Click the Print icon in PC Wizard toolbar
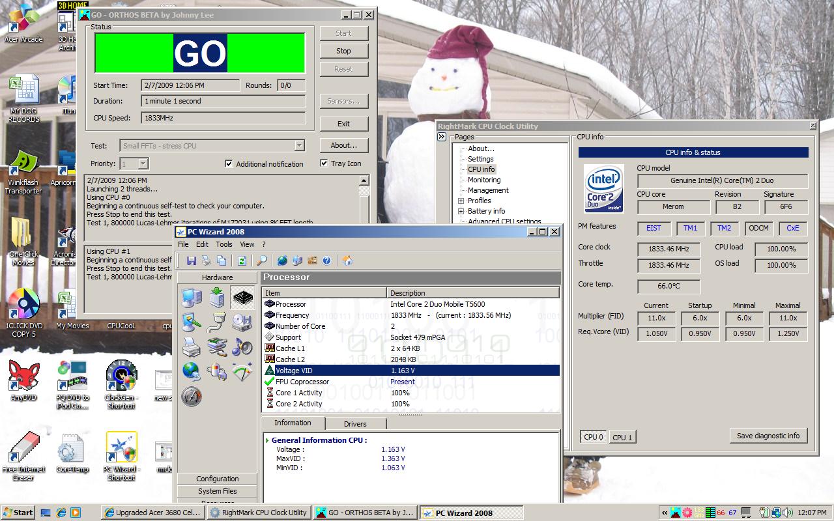 tap(206, 260)
